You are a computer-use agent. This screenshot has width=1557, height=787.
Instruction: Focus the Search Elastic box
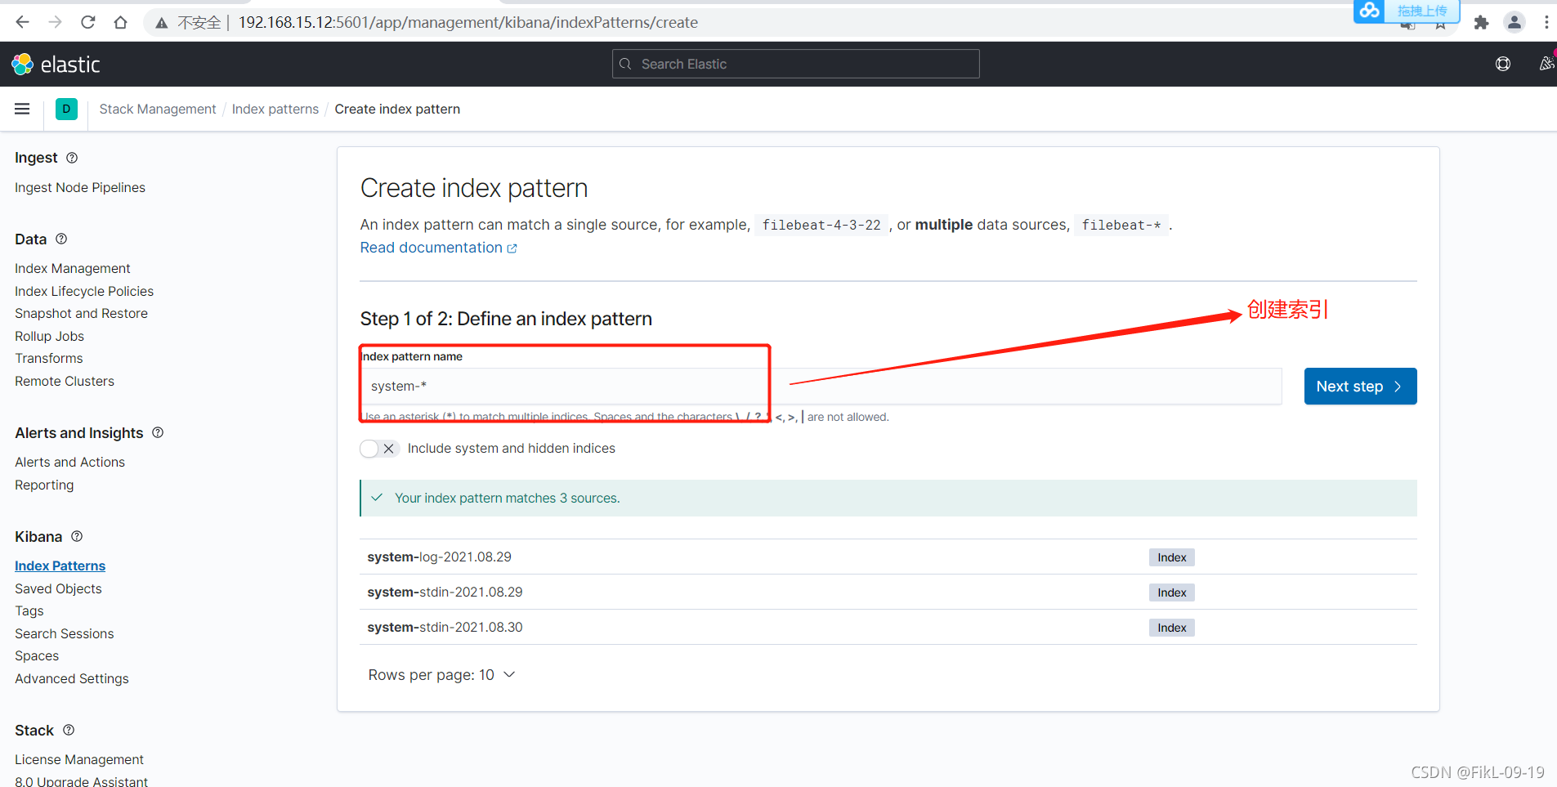(x=795, y=64)
